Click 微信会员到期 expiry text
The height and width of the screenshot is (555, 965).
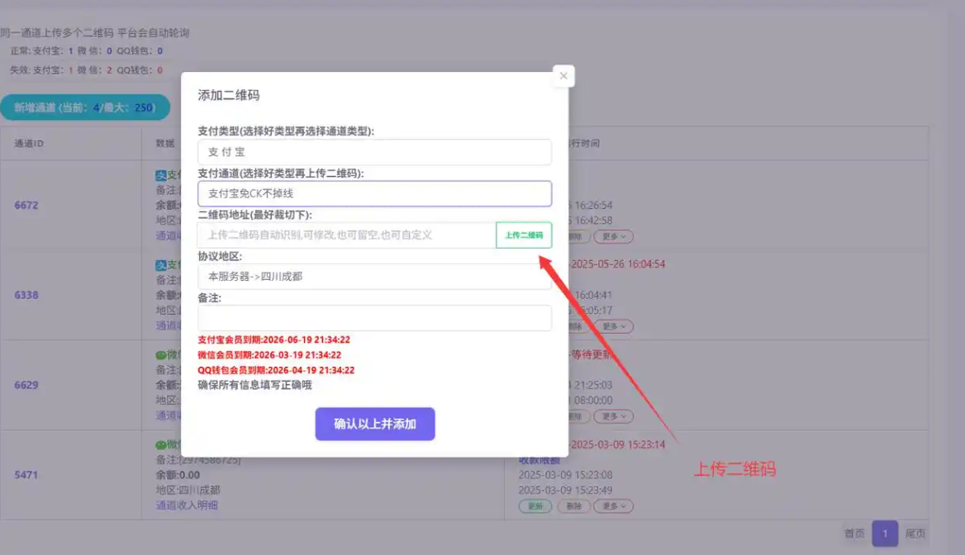269,355
